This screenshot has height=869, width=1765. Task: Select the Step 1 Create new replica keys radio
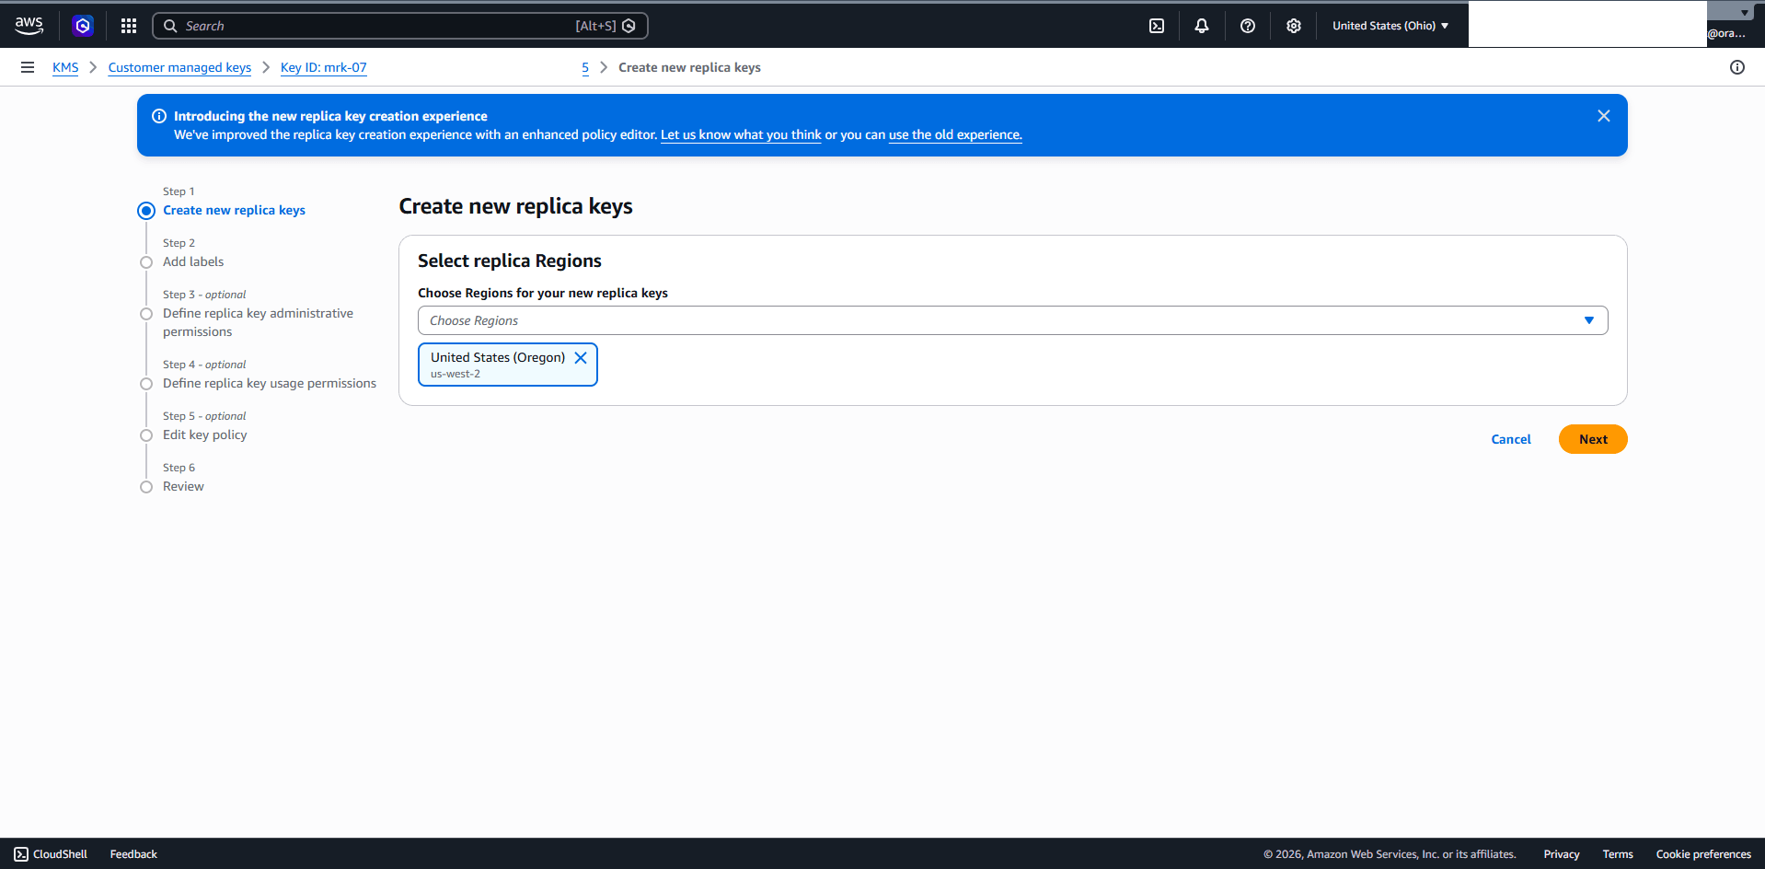(146, 211)
